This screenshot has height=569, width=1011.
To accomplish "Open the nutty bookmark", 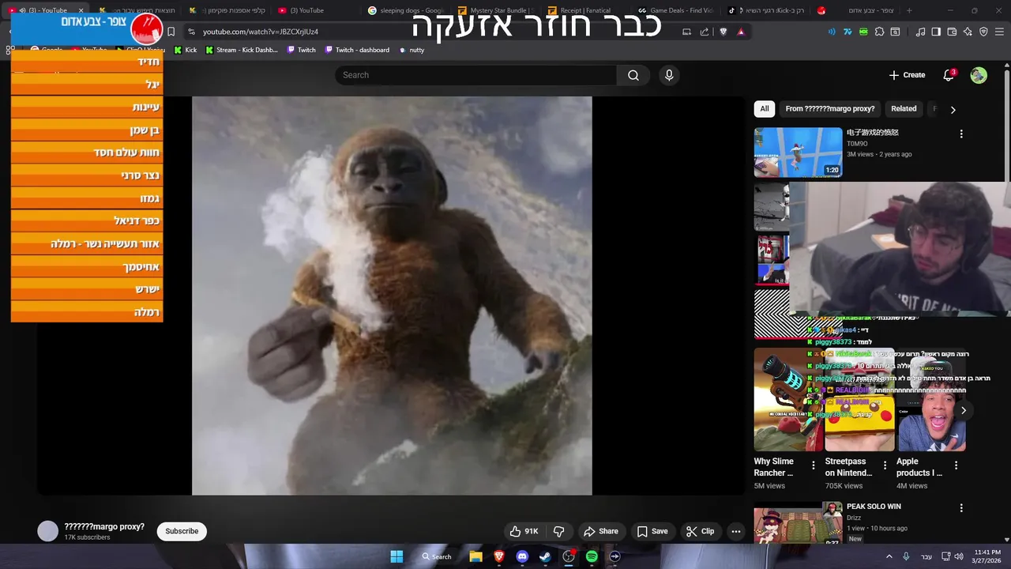I will (412, 50).
